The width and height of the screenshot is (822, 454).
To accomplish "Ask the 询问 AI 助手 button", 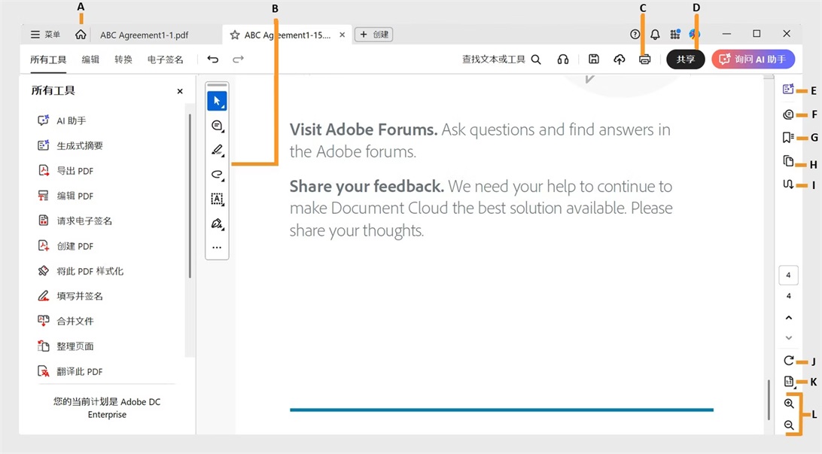I will pos(753,59).
